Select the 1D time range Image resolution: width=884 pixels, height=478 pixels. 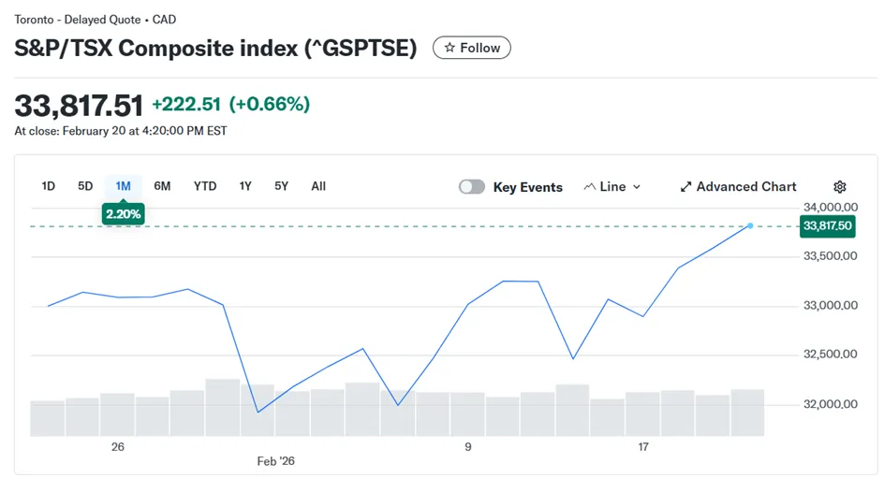49,186
